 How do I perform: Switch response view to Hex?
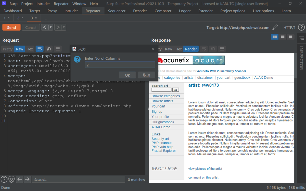click(x=179, y=49)
